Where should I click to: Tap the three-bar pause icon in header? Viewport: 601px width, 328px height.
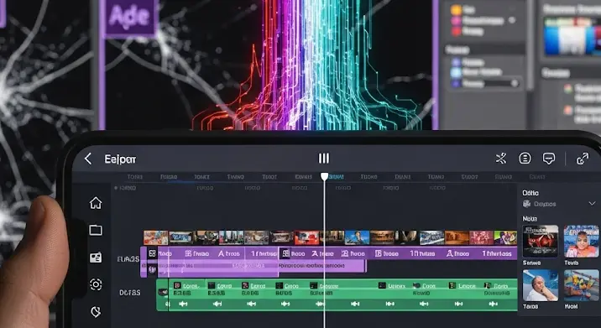coord(324,159)
